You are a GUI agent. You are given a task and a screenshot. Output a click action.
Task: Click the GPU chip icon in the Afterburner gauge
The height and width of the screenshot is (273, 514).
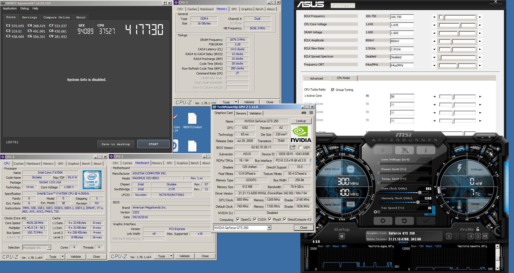pos(350,169)
